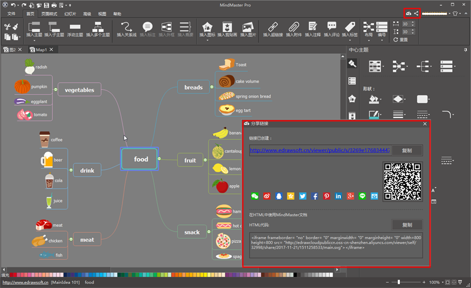Share via the Facebook icon
This screenshot has width=471, height=288.
[x=314, y=196]
